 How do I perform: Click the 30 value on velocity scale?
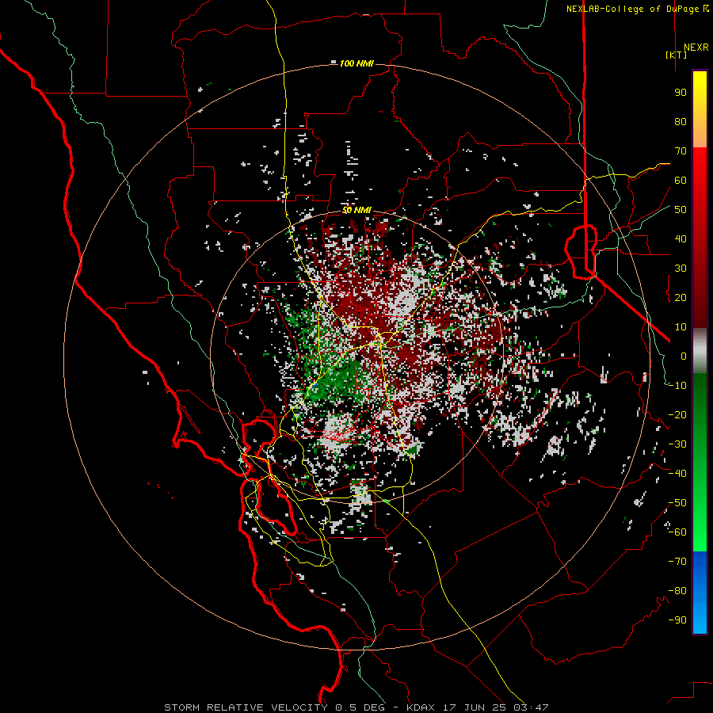[x=681, y=269]
